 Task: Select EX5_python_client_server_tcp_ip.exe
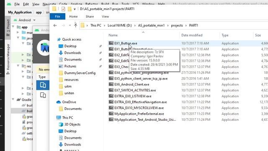[x=141, y=78]
